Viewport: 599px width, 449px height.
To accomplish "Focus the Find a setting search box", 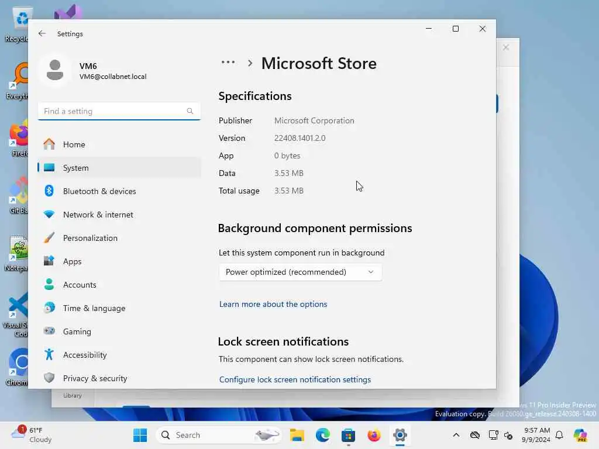I will [x=119, y=111].
